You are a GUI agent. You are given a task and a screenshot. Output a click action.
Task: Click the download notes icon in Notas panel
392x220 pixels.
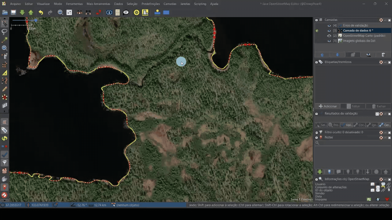pyautogui.click(x=320, y=172)
